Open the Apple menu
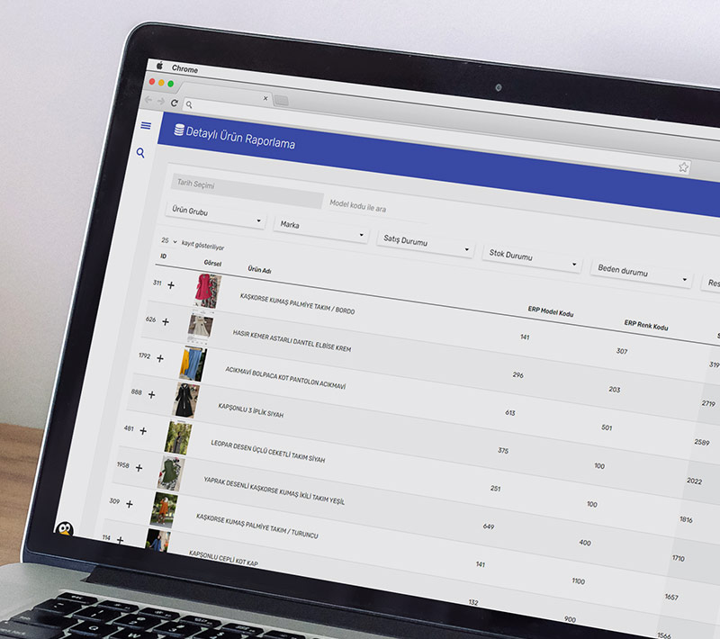Screen dimensions: 720x639 click(x=160, y=66)
